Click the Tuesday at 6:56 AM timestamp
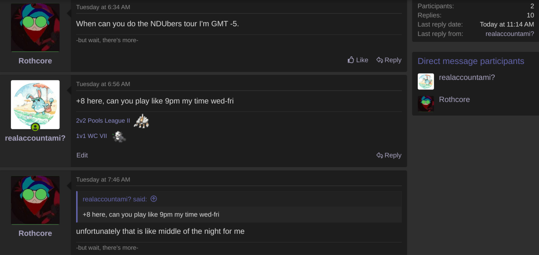 (103, 84)
